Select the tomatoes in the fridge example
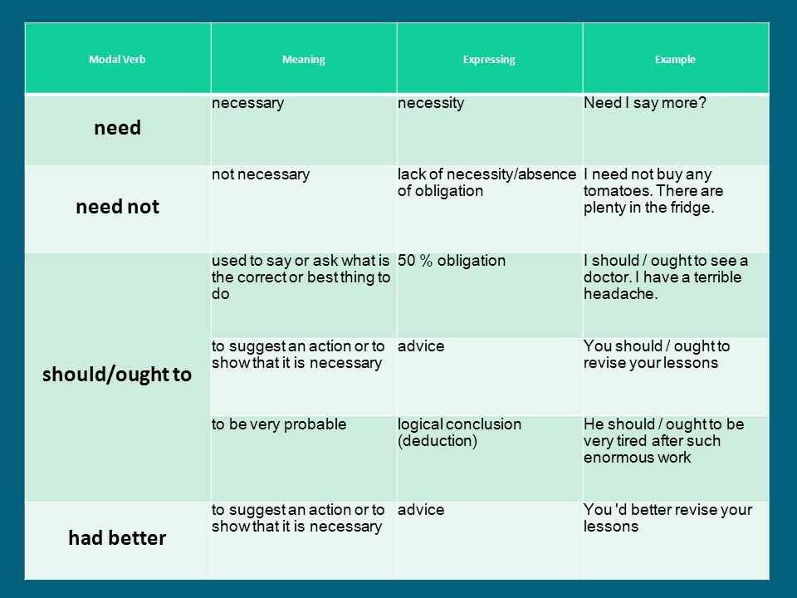 [653, 191]
